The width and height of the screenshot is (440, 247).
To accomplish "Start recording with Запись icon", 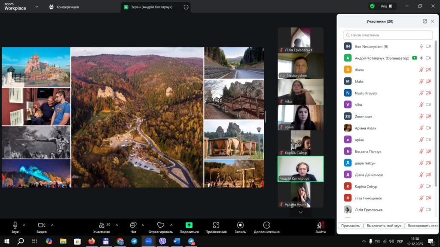I will [x=240, y=225].
